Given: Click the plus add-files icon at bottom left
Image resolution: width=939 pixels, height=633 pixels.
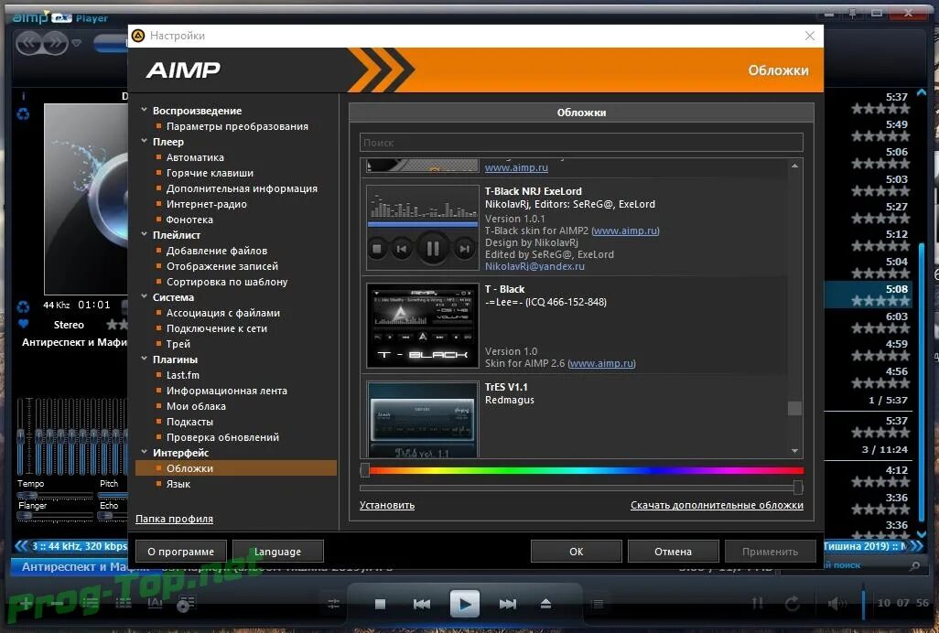Looking at the screenshot, I should pyautogui.click(x=25, y=603).
